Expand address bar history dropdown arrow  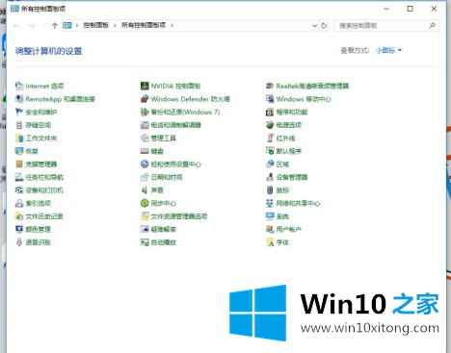(x=315, y=25)
